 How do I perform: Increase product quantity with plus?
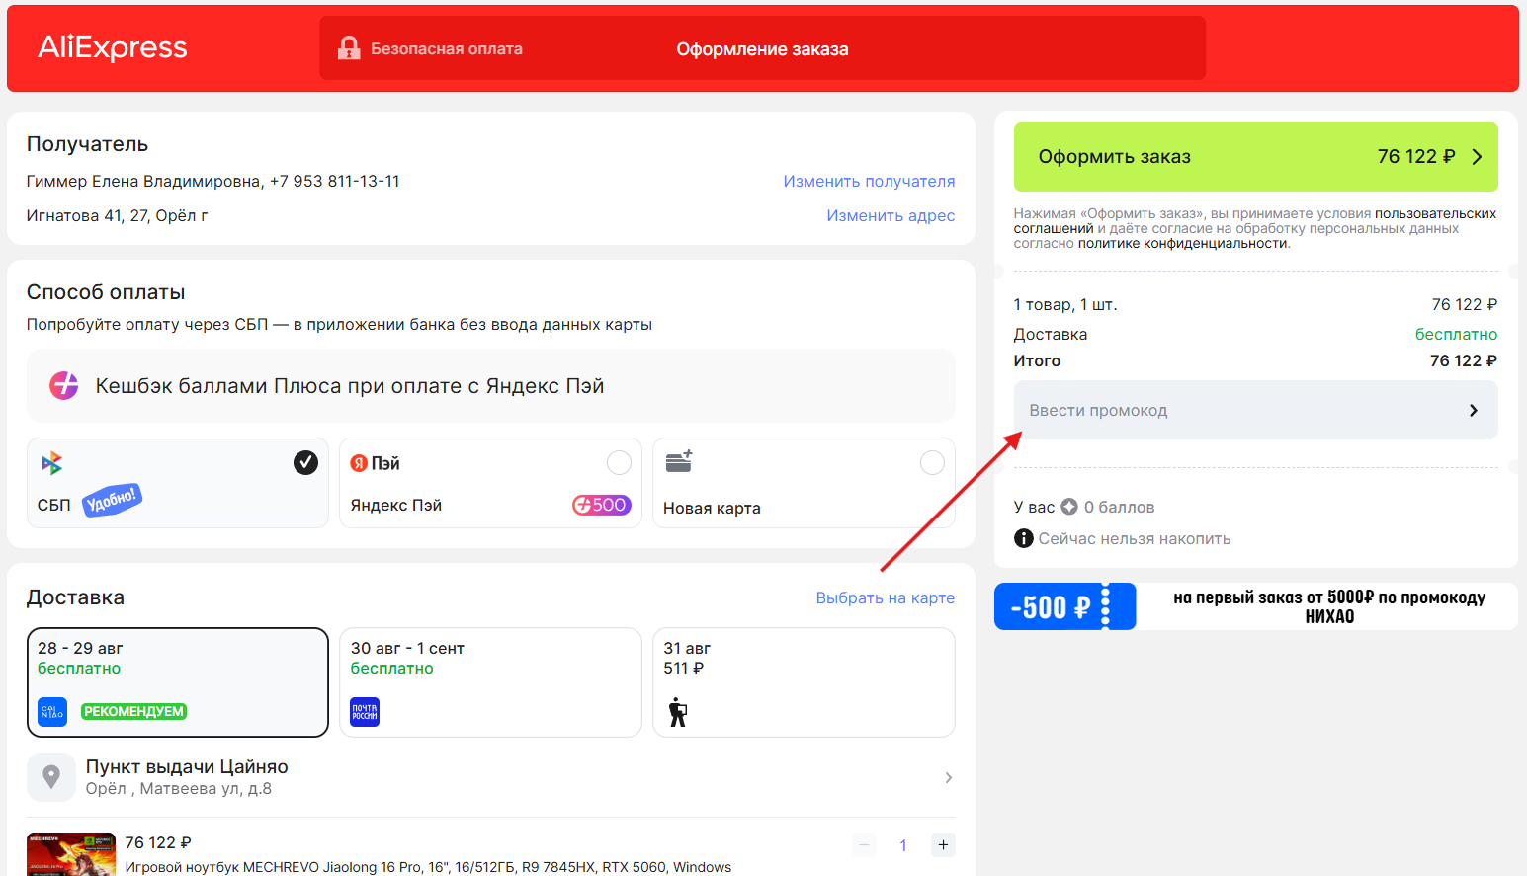tap(943, 844)
